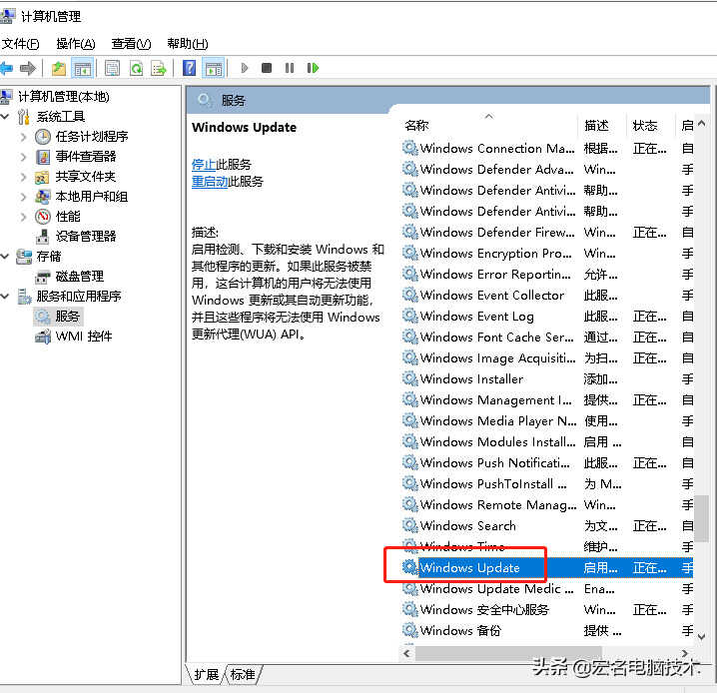Click the Forward arrow toolbar icon
717x693 pixels.
(28, 69)
